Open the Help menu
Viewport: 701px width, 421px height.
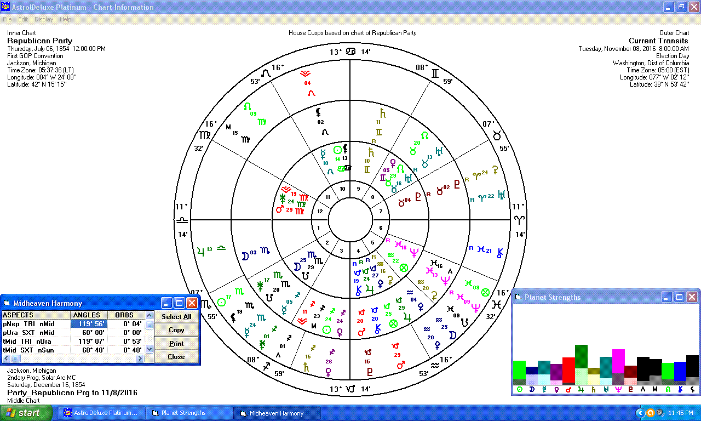point(66,19)
